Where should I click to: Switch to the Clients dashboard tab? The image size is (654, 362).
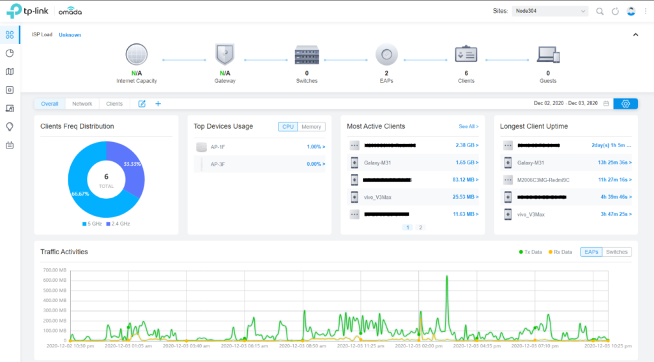pyautogui.click(x=114, y=104)
